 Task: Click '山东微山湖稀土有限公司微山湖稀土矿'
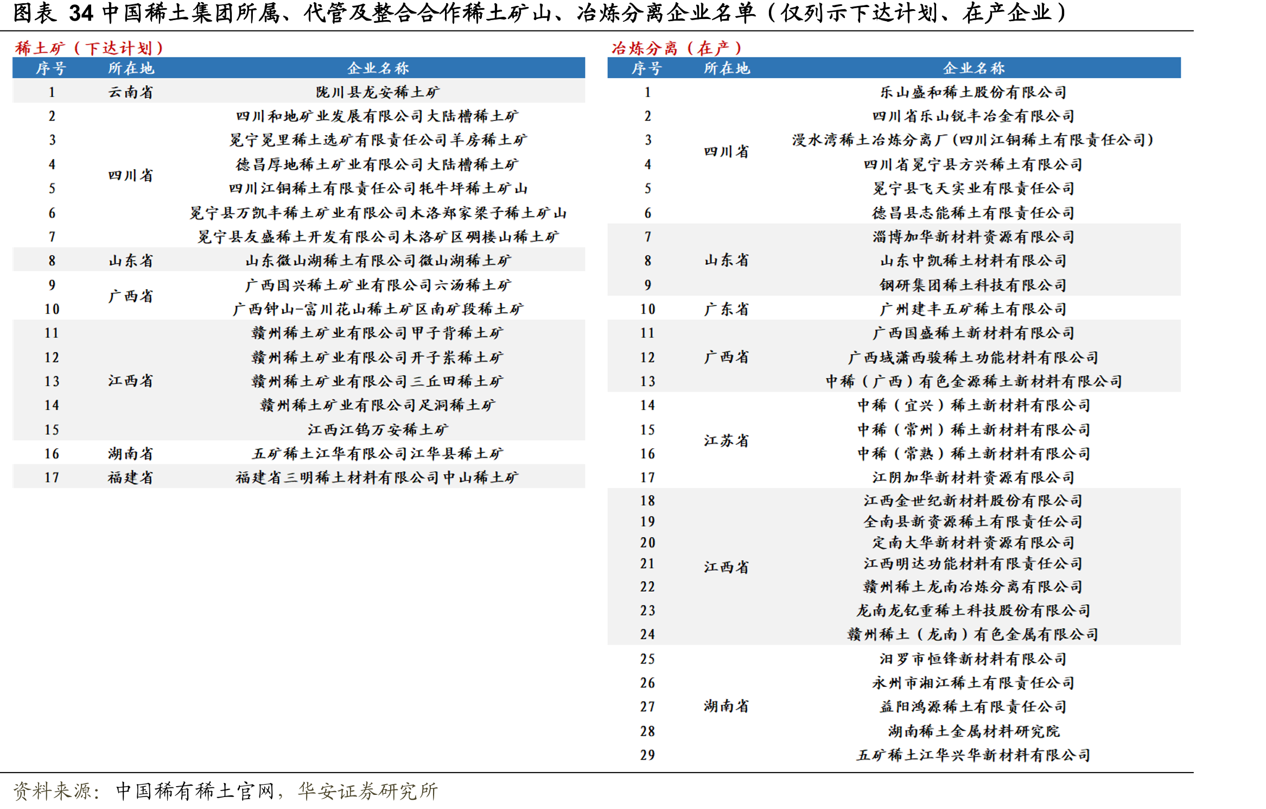tap(378, 260)
